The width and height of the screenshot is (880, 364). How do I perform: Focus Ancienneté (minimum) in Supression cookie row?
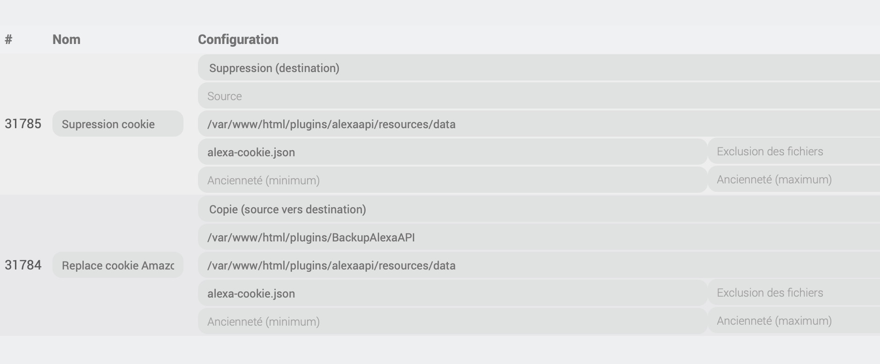(x=452, y=180)
